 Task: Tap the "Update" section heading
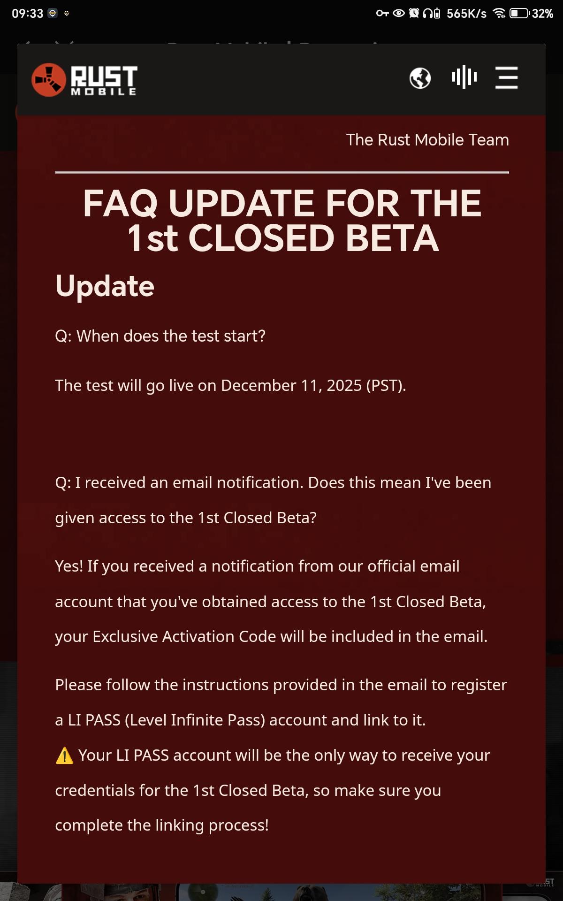[x=105, y=286]
